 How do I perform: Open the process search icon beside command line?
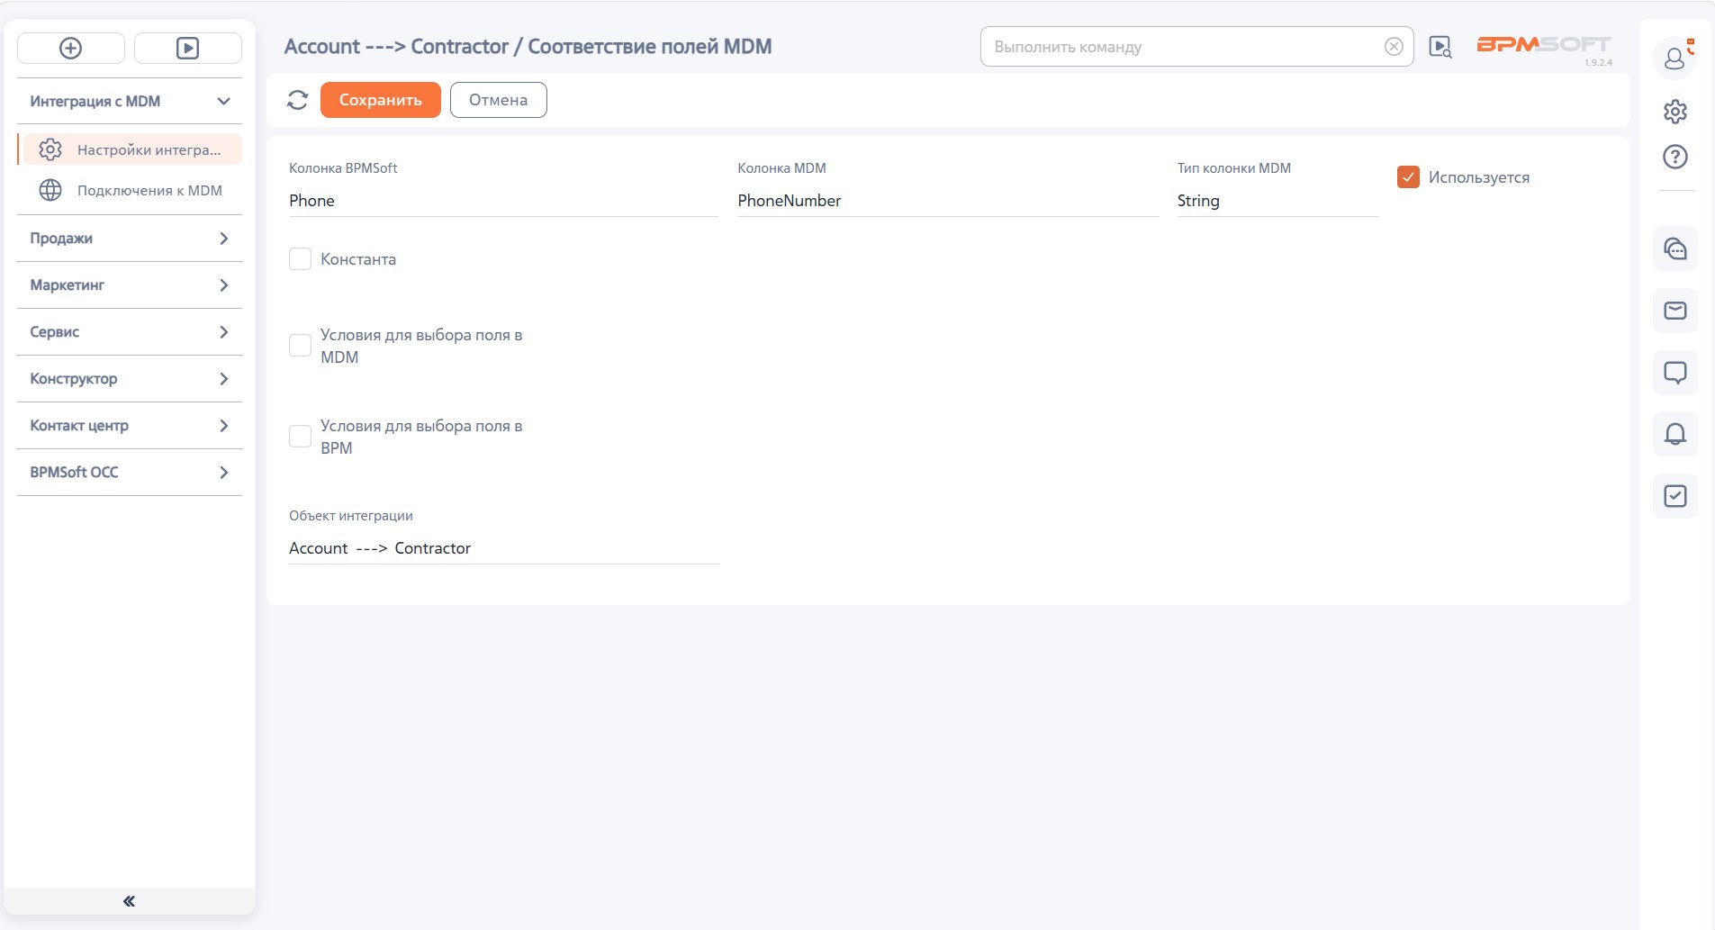[x=1440, y=47]
